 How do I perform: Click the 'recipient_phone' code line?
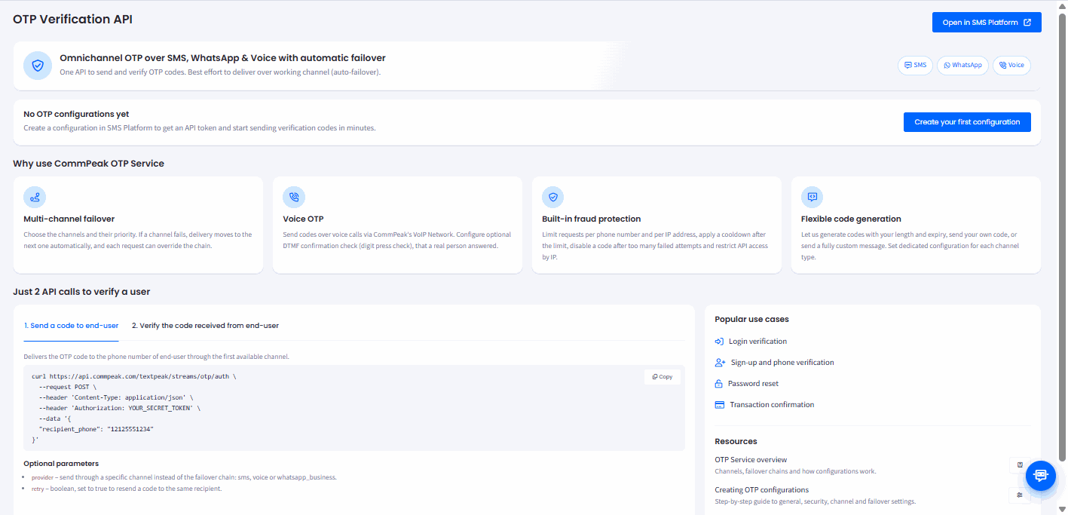tap(96, 428)
